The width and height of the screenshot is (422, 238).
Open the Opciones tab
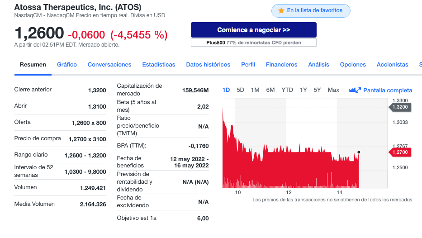point(352,65)
